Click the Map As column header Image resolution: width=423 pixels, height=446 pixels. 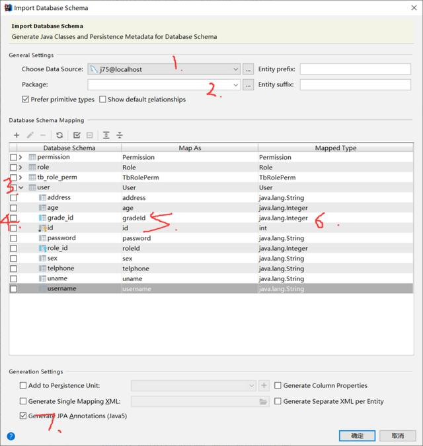point(190,148)
